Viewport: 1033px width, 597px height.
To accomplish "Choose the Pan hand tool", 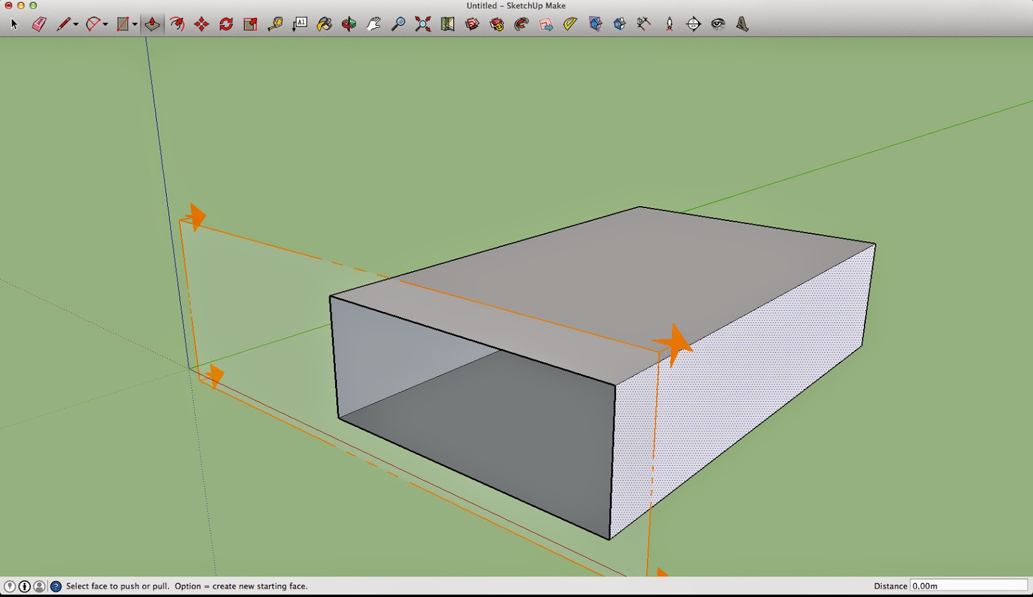I will point(373,25).
